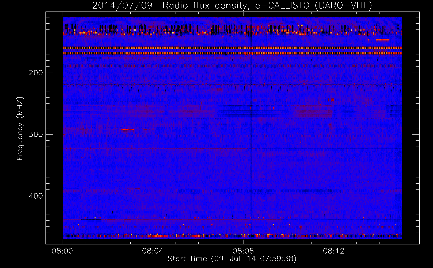Click the 08:04 time tick label
Viewport: 433px width, 268px height.
pyautogui.click(x=153, y=251)
